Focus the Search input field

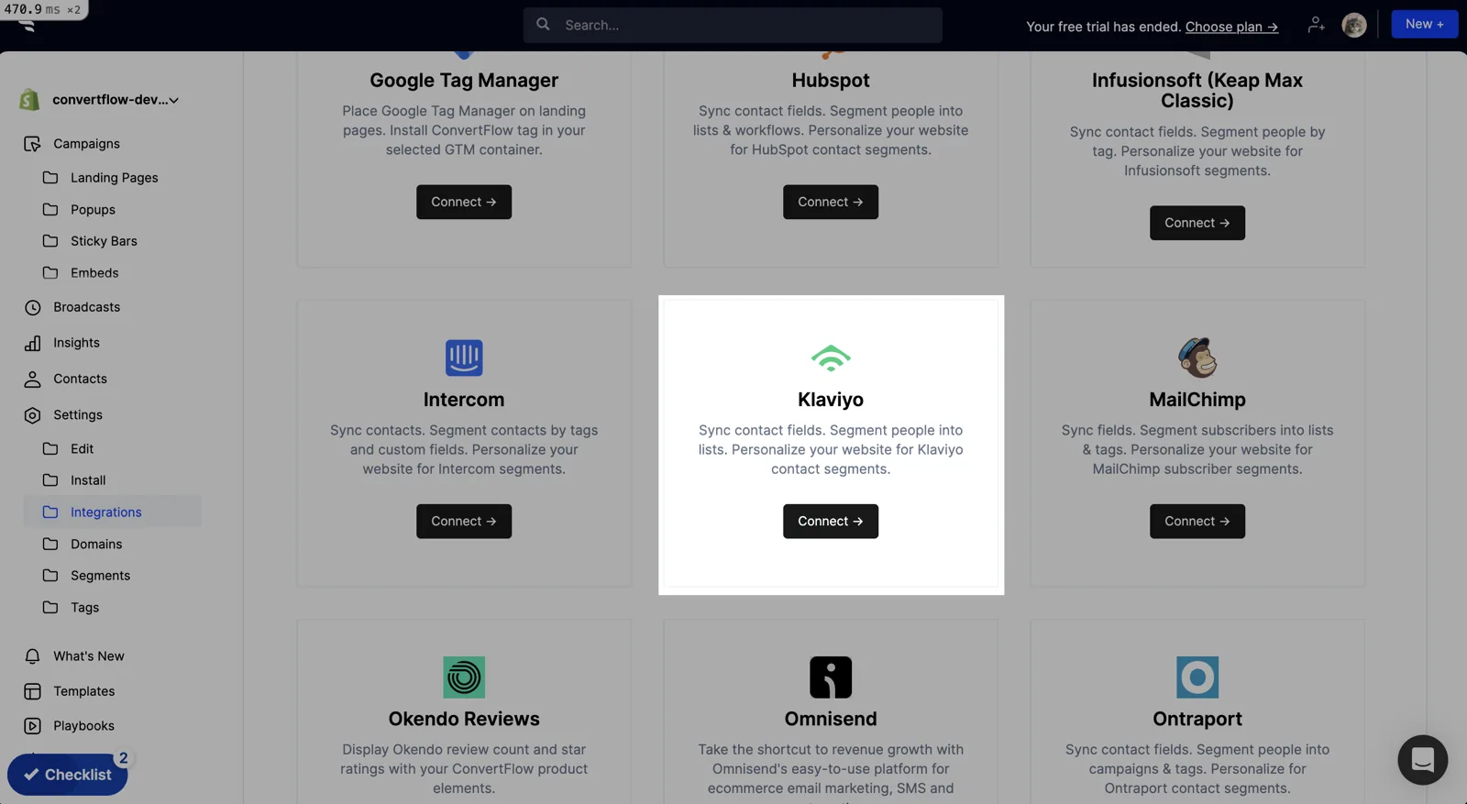point(733,25)
